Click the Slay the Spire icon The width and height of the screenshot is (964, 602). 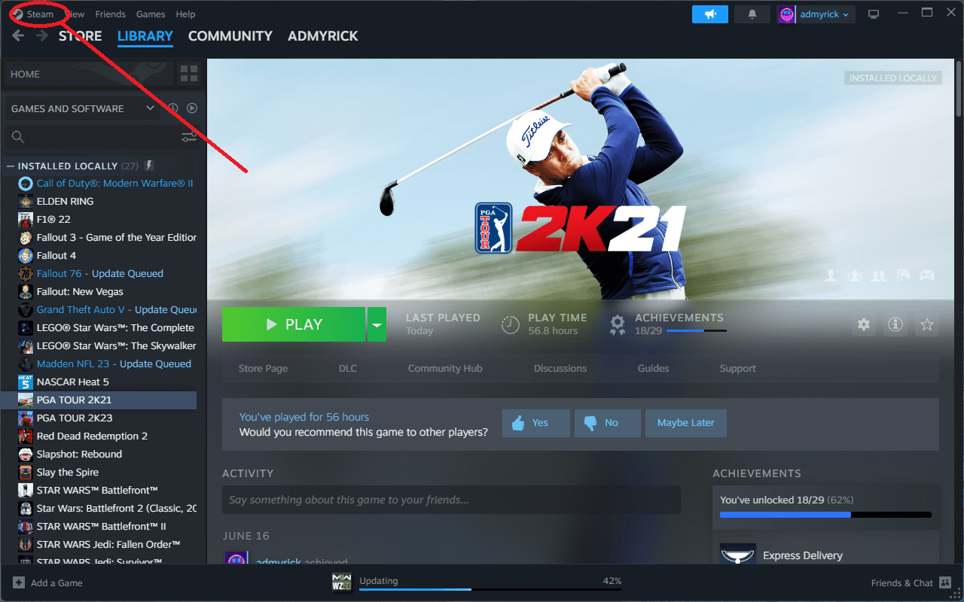(25, 473)
